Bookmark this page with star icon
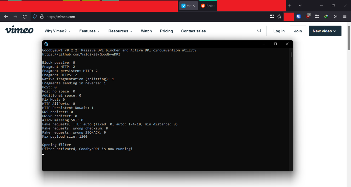The height and width of the screenshot is (187, 351). pyautogui.click(x=279, y=17)
